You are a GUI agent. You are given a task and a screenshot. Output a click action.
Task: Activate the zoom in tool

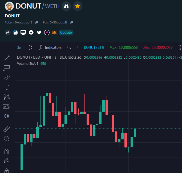click(6, 138)
